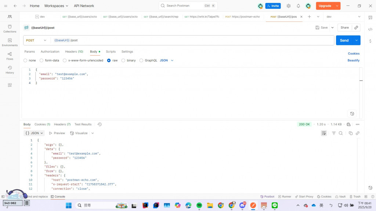Open the settings gear icon
This screenshot has height=211, width=376.
pyautogui.click(x=289, y=6)
